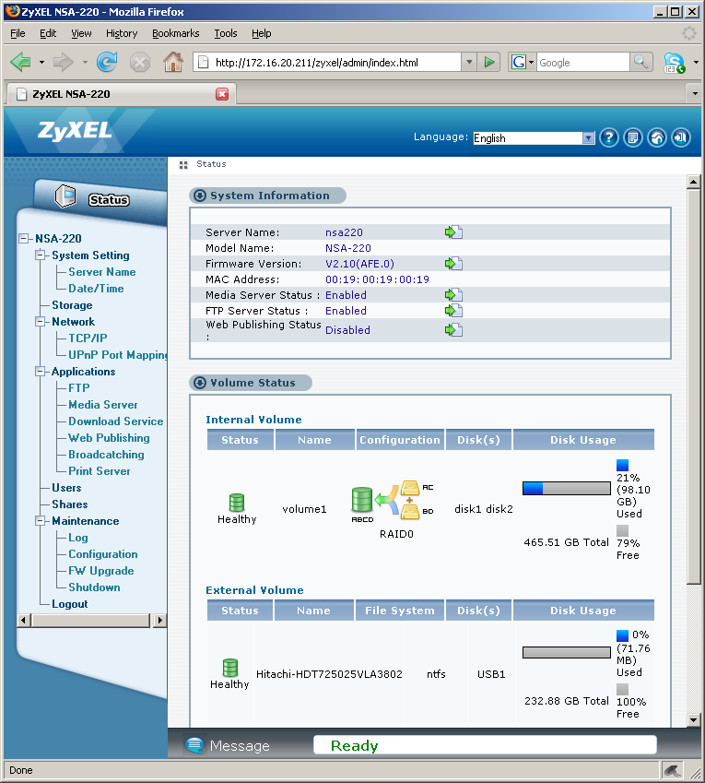This screenshot has width=705, height=783.
Task: Click the Logout icon in the ZyXEL header
Action: pyautogui.click(x=681, y=137)
